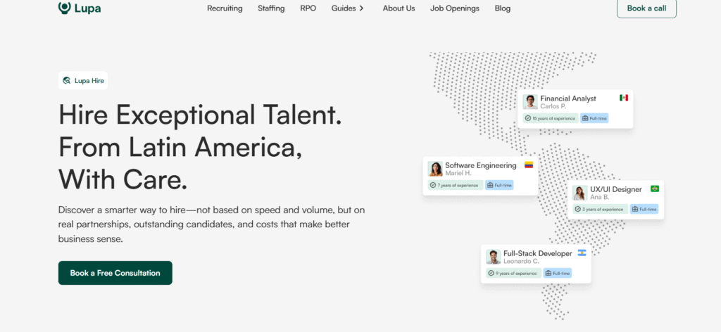Expand the Guides dropdown chevron
The width and height of the screenshot is (721, 332).
(361, 8)
